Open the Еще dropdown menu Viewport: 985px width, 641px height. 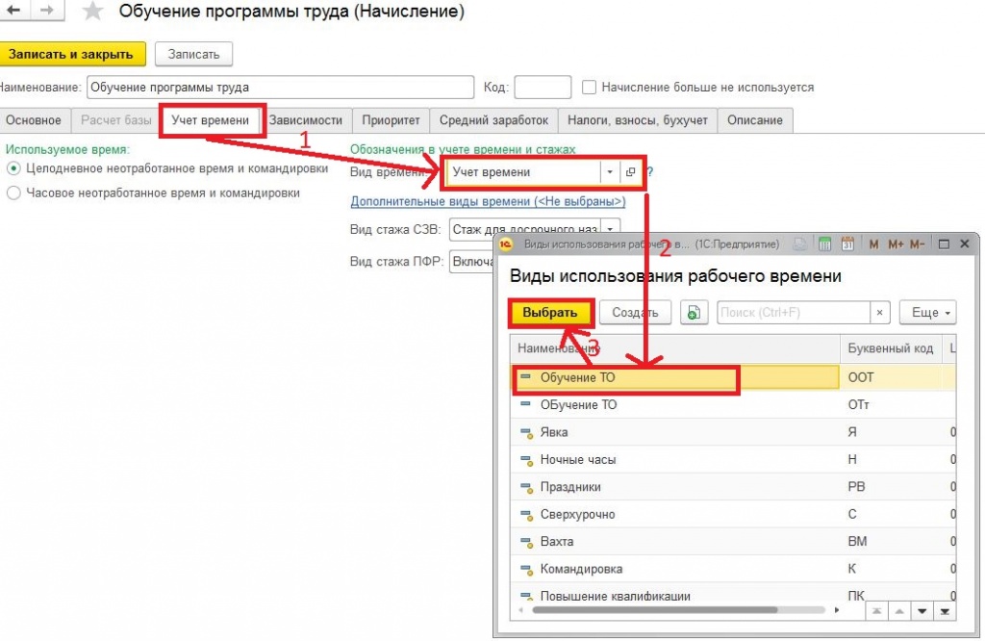[928, 313]
